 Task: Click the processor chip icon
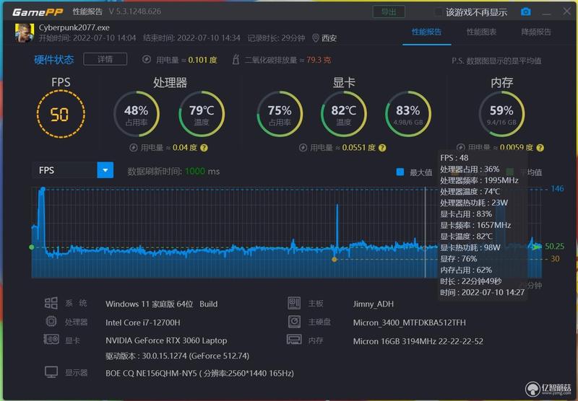(x=51, y=322)
